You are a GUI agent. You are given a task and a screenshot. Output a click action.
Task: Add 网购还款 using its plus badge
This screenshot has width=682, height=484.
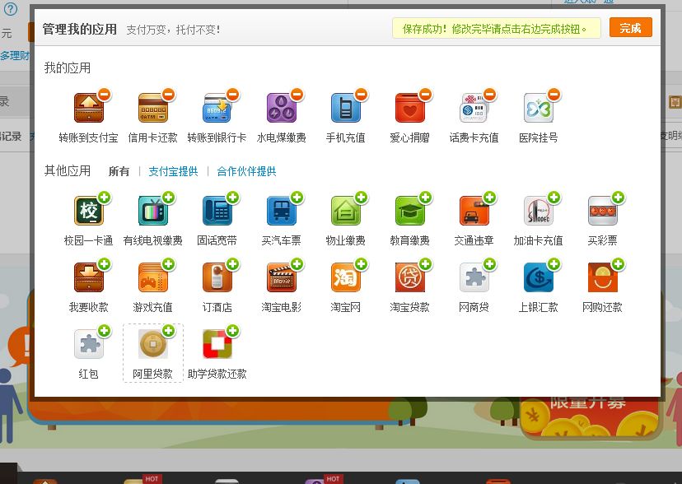(x=618, y=263)
